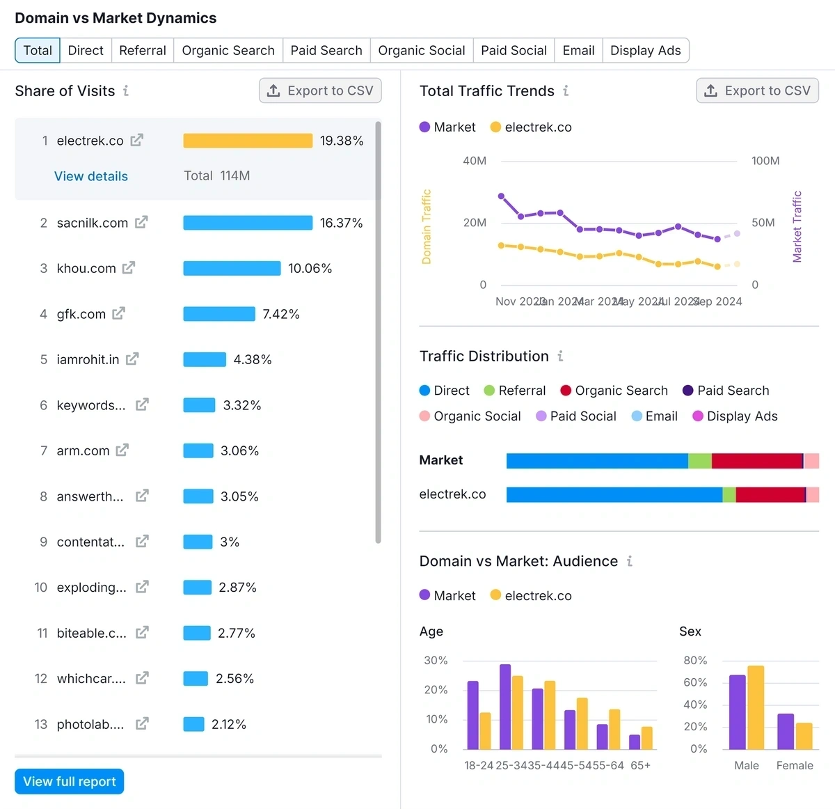This screenshot has width=835, height=809.
Task: Select the Paid Social tab
Action: 514,51
